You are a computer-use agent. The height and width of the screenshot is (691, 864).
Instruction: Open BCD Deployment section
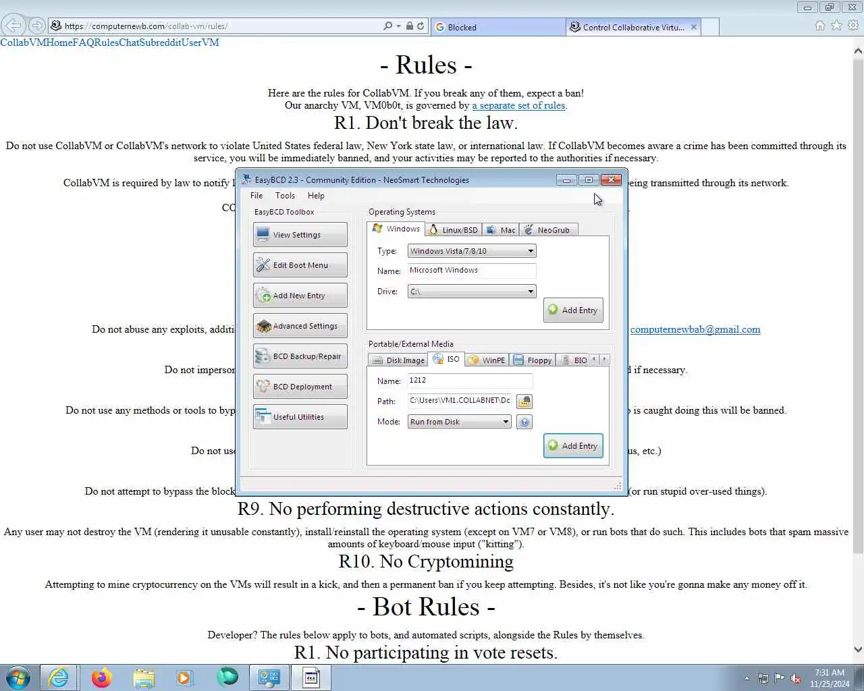(300, 387)
